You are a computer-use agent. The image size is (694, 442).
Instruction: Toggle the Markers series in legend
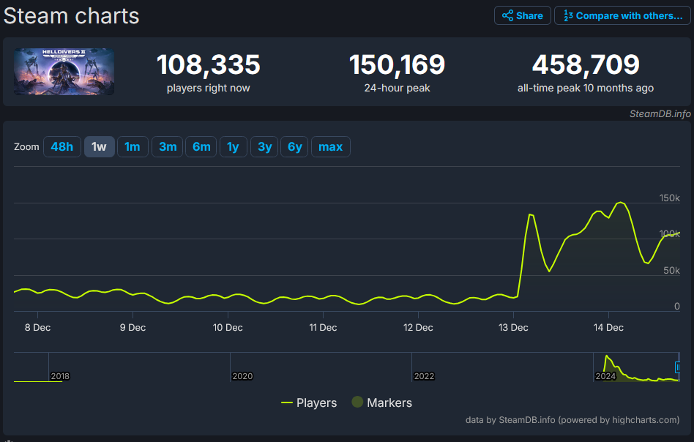(x=382, y=402)
